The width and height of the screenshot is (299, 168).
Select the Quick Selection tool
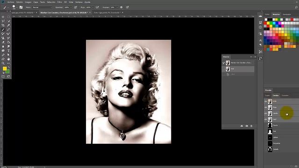pos(8,21)
